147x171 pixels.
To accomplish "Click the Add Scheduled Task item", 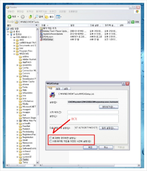I will point(48,28).
